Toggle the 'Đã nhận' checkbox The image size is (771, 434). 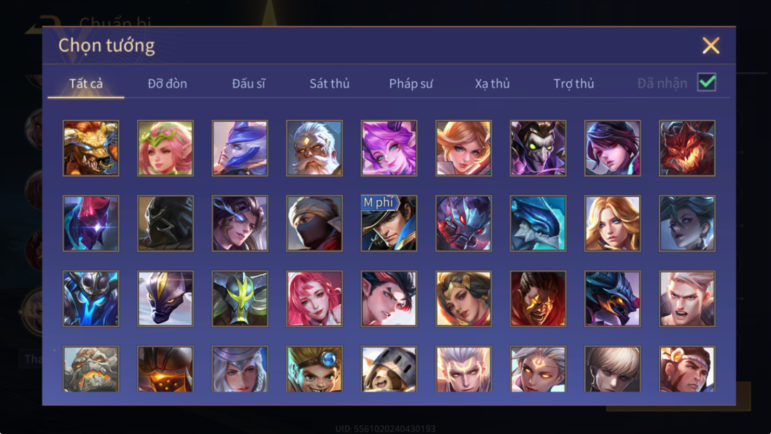click(707, 82)
